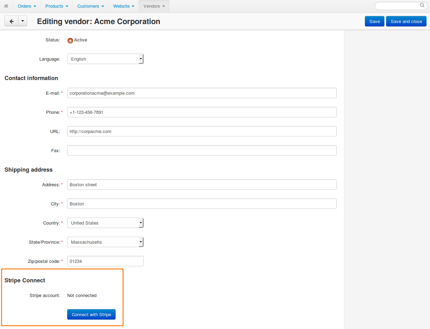Open the Orders menu
Image resolution: width=430 pixels, height=329 pixels.
pos(27,6)
